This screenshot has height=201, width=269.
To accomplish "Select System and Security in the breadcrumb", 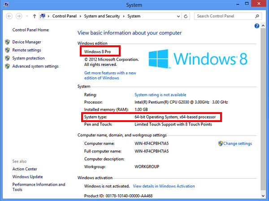I will tap(102, 16).
